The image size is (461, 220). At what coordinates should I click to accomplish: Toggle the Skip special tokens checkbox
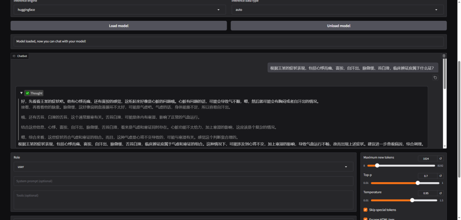click(365, 210)
